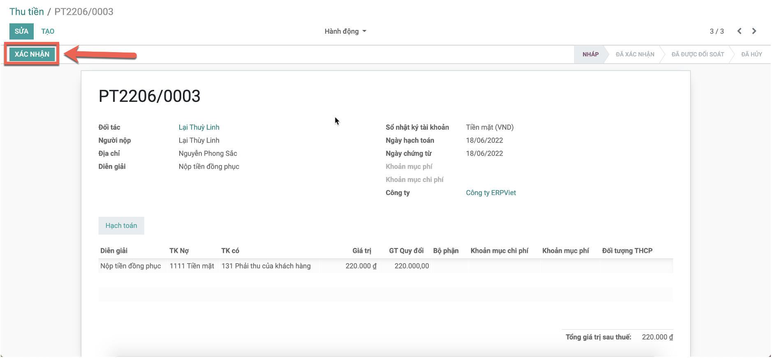
Task: Go to previous record arrow
Action: point(739,31)
